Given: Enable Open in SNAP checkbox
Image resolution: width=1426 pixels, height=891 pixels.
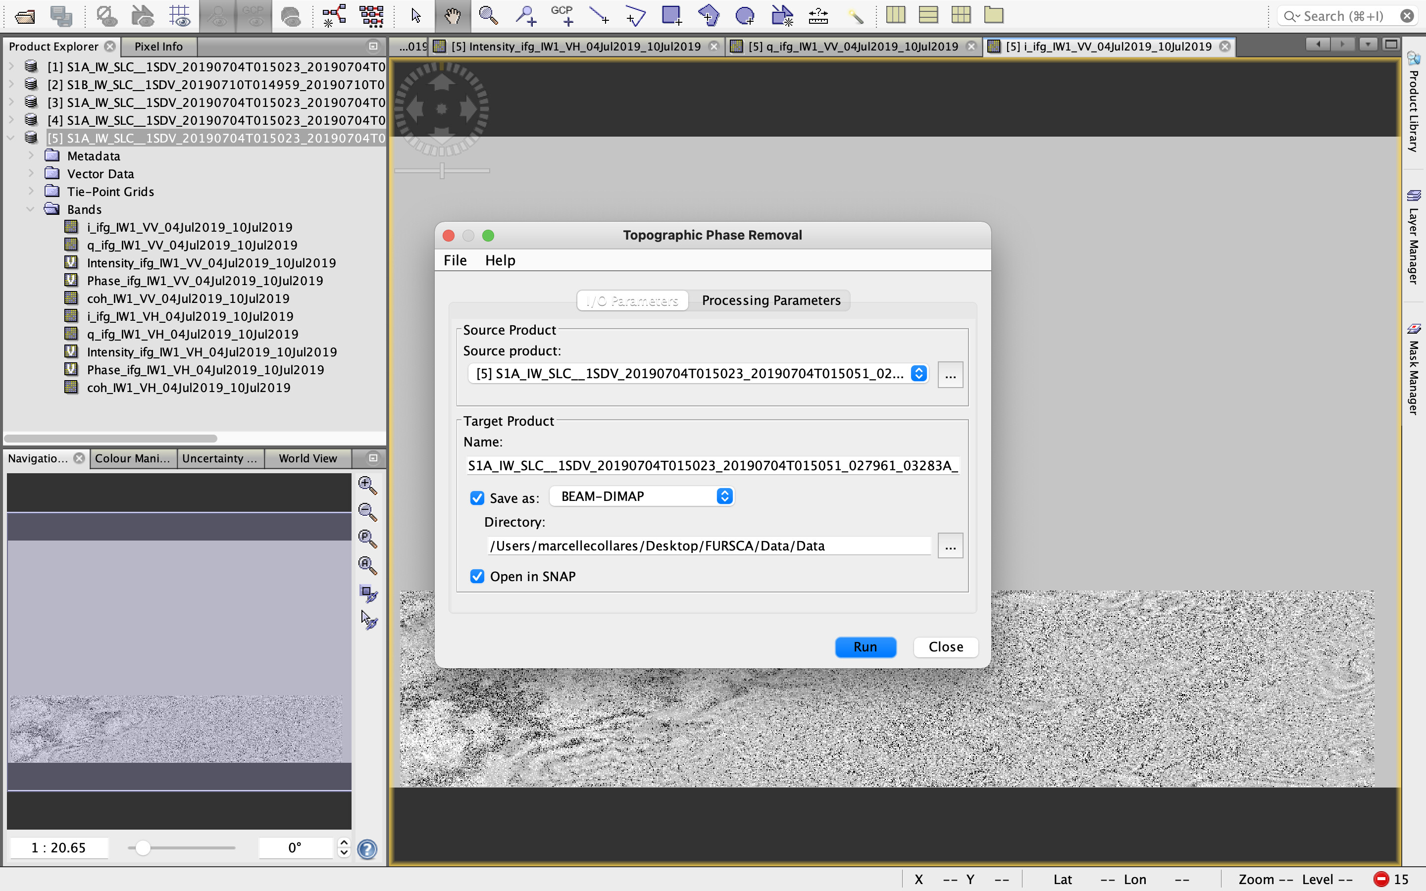Looking at the screenshot, I should click(477, 576).
